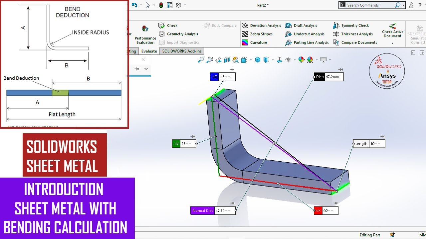This screenshot has height=239, width=426.
Task: Click Edit Appearance color ball icon
Action: click(x=302, y=60)
